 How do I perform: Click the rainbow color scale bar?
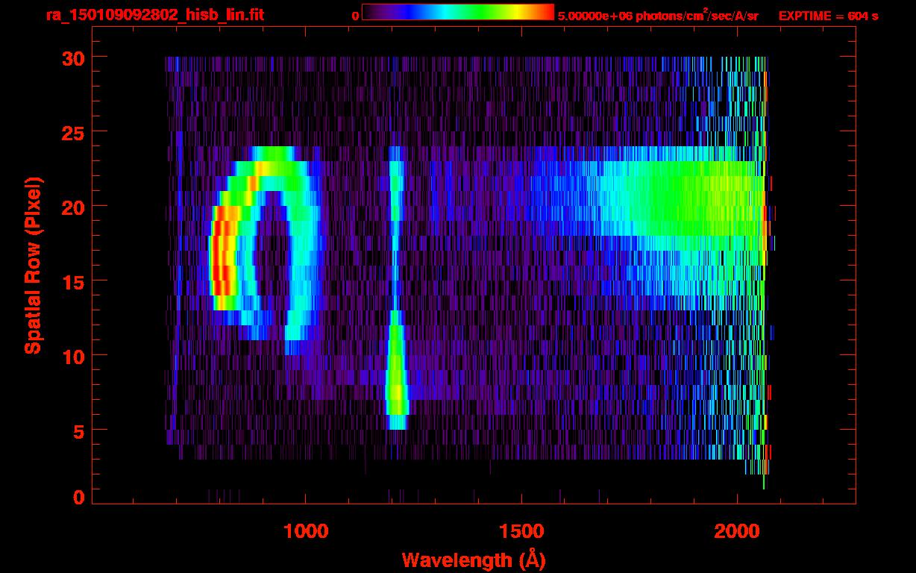click(458, 13)
